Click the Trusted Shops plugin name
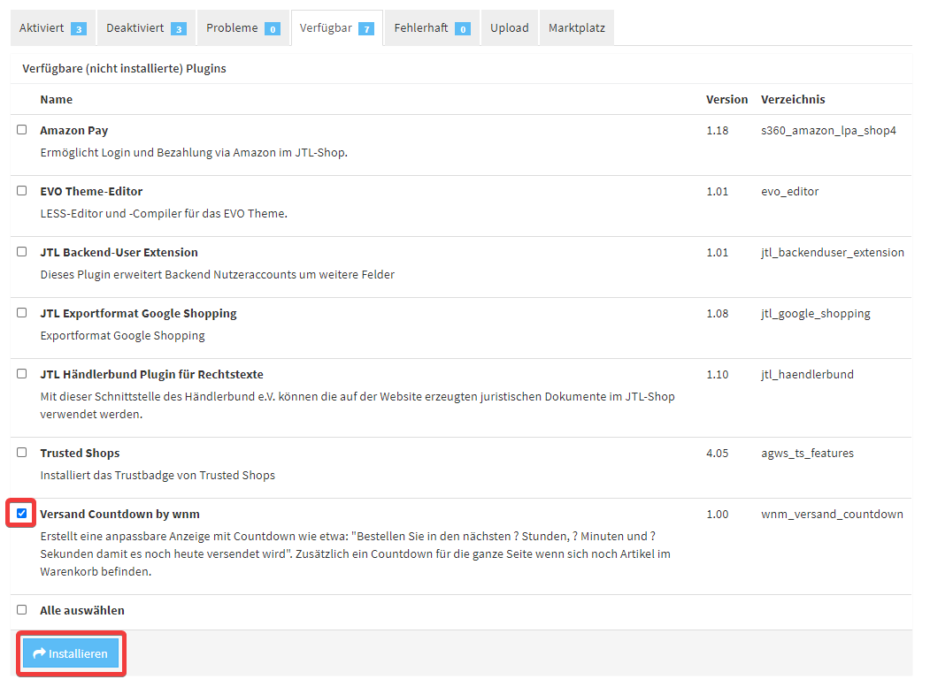 coord(80,454)
